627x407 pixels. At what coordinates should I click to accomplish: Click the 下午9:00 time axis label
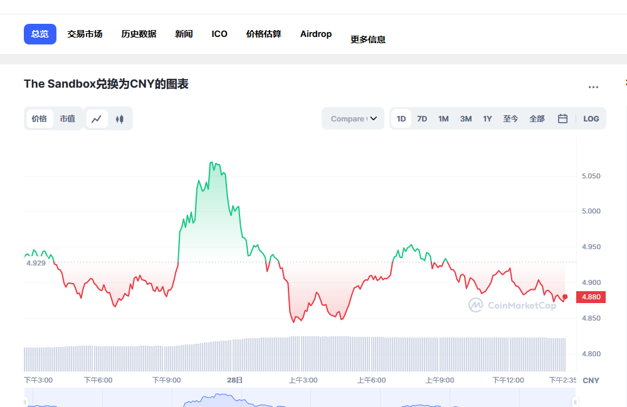coord(167,380)
